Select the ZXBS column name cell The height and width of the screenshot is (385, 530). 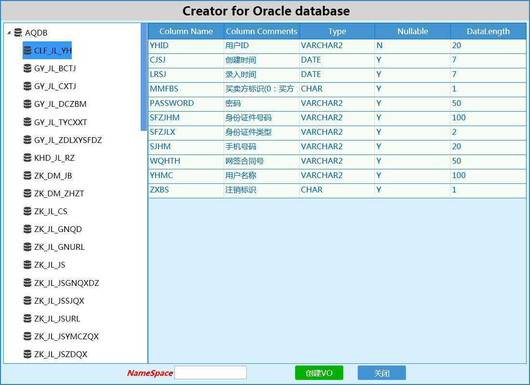[x=186, y=190]
